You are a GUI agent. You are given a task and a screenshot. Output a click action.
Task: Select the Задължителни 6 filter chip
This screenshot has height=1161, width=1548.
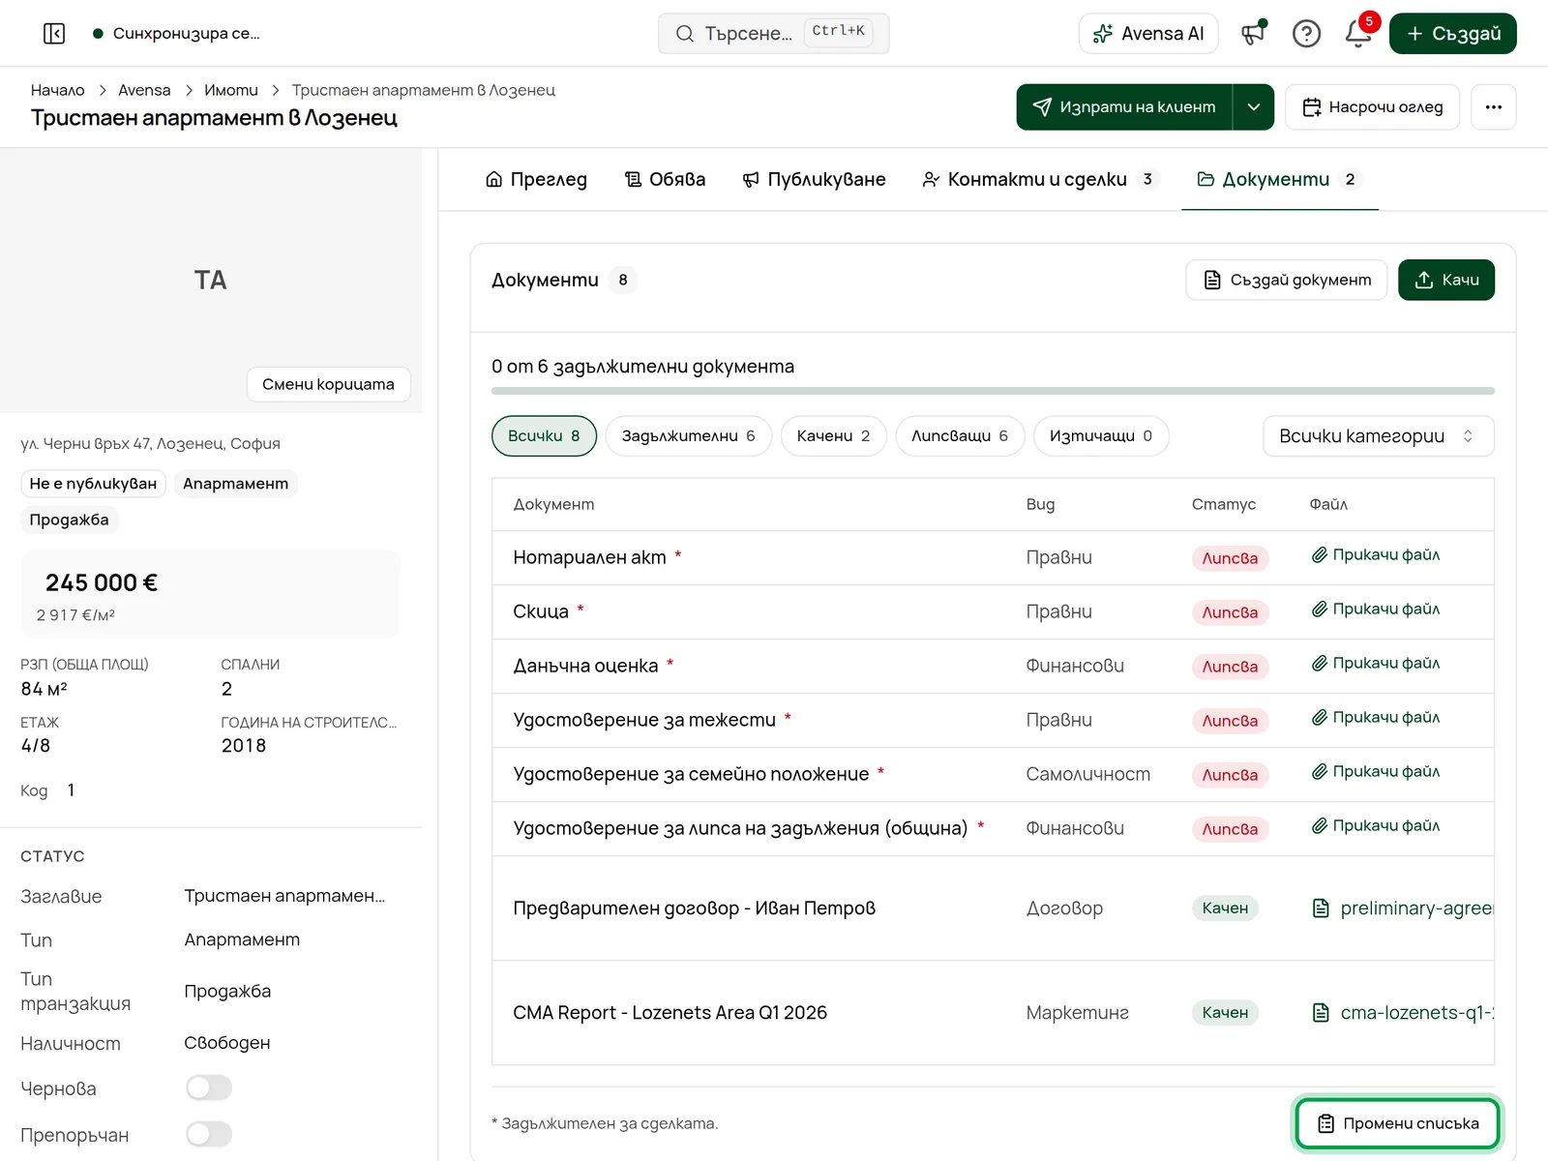688,436
